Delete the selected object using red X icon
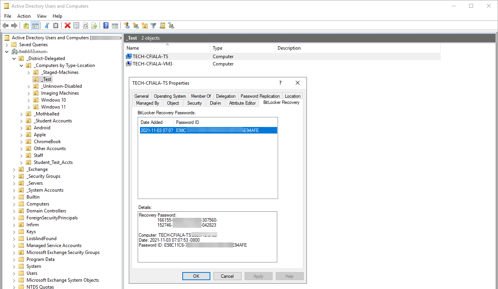This screenshot has height=289, width=498. tap(67, 25)
